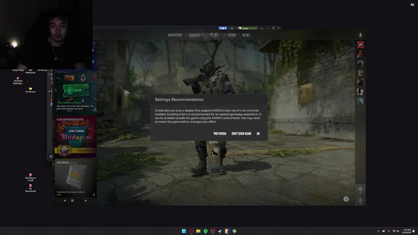Screen dimensions: 418x235
Task: Open Opera GX from the taskbar
Action: tap(191, 231)
